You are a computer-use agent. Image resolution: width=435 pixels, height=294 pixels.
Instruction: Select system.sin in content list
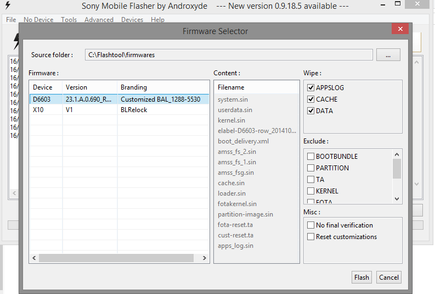[x=233, y=99]
